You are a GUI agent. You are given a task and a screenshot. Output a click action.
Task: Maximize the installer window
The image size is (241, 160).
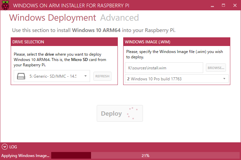224,5
